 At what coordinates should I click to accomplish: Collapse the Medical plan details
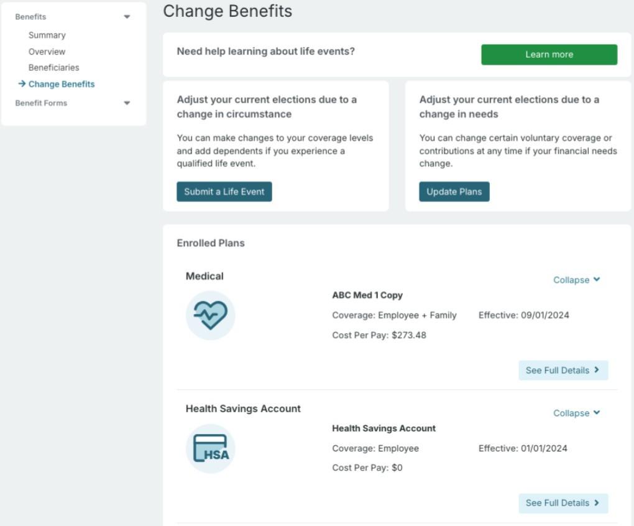576,280
